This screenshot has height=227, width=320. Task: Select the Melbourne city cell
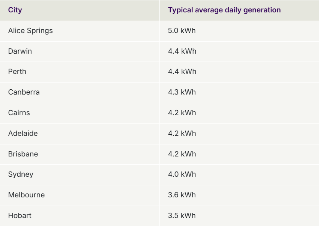(26, 195)
